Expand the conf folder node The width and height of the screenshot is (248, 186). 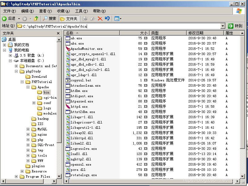coord(34,103)
